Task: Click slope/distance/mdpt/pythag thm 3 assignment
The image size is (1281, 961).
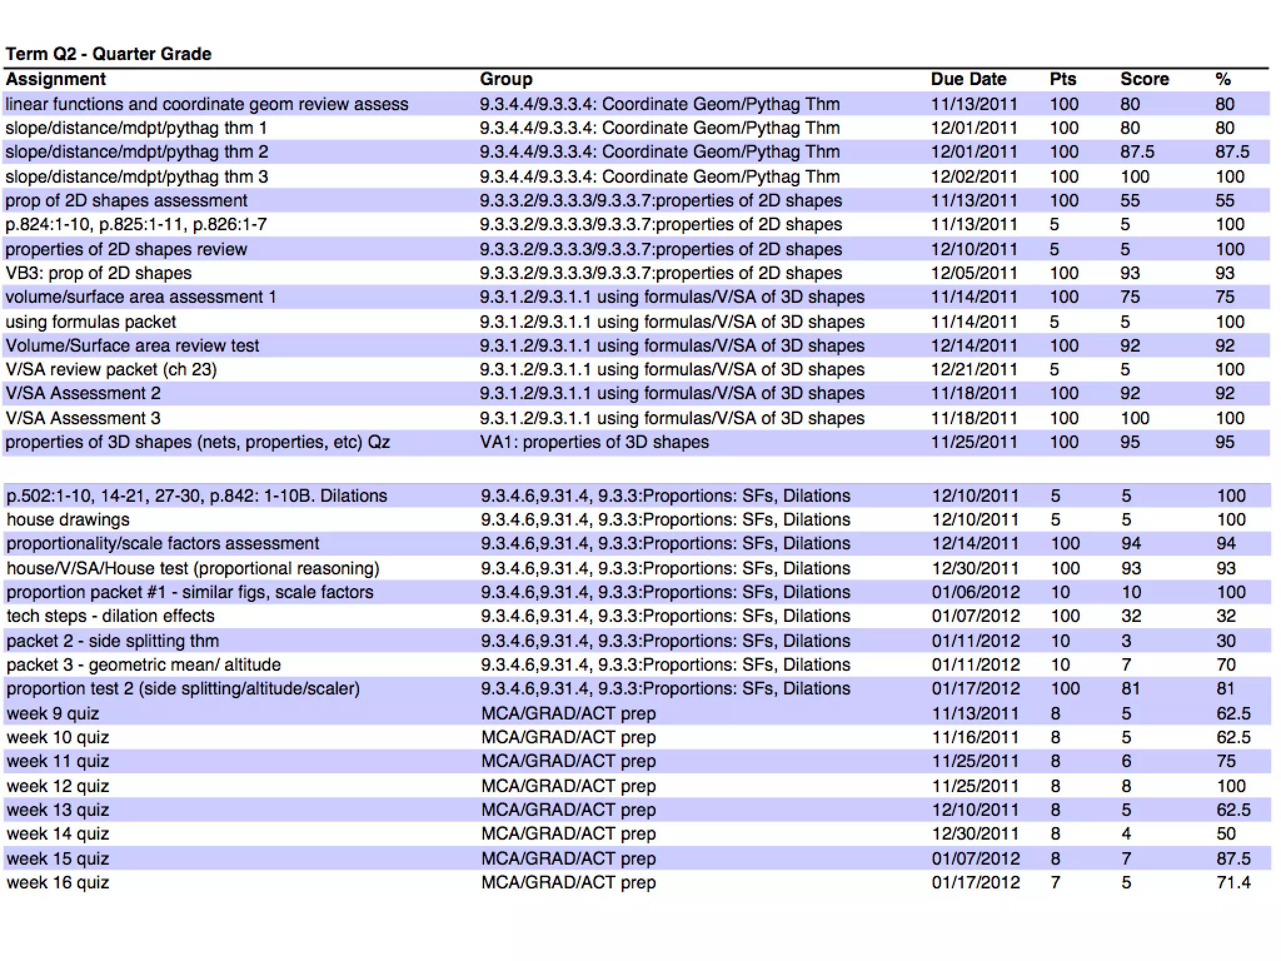Action: (x=136, y=177)
